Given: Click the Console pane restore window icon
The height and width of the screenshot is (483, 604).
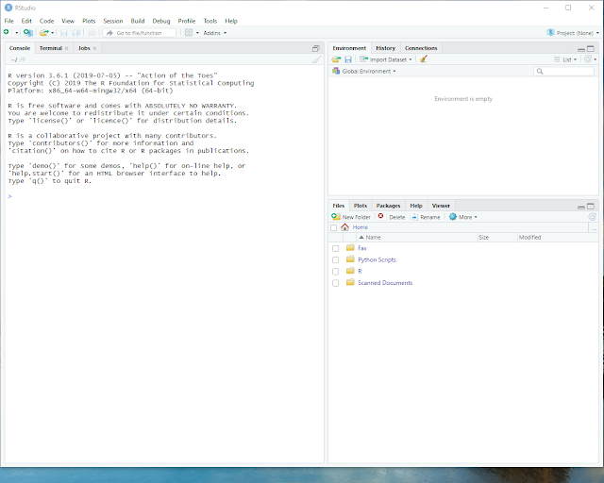Looking at the screenshot, I should coord(316,48).
